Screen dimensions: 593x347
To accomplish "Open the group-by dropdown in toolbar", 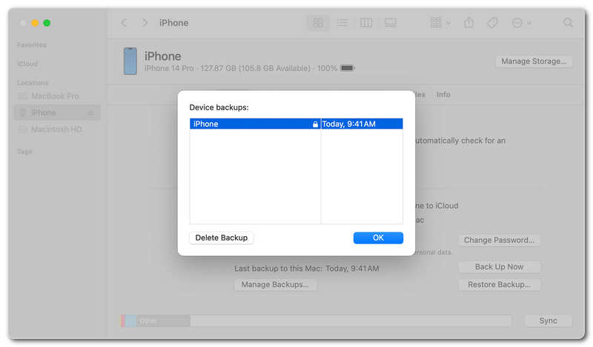I will coord(440,23).
